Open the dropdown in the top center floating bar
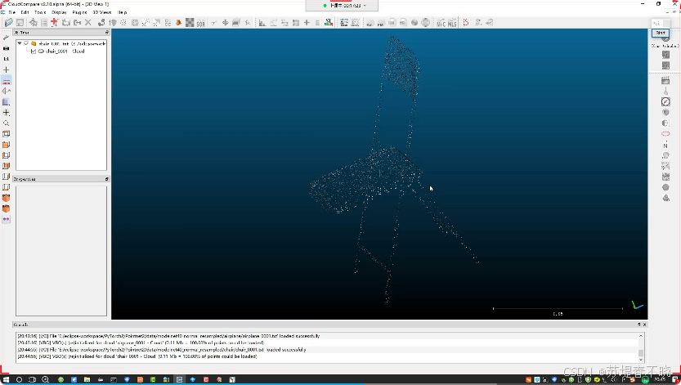681x385 pixels. coord(365,6)
